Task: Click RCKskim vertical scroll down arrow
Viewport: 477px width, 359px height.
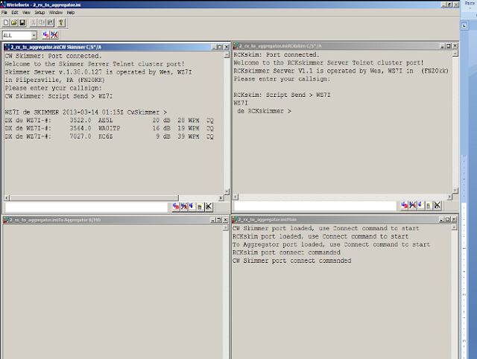Action: pos(455,190)
